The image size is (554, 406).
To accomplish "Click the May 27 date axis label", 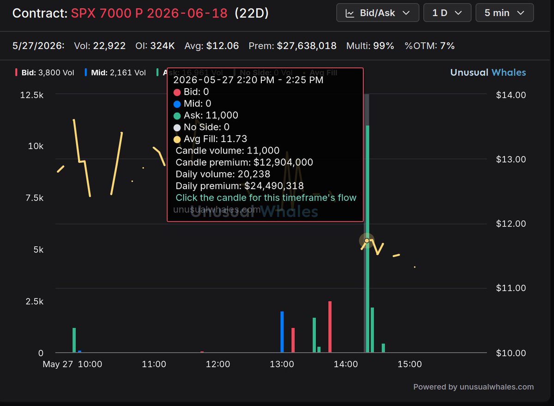I will 58,364.
